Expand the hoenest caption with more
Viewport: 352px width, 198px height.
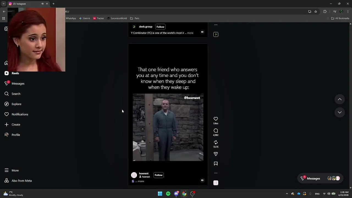coord(141,181)
